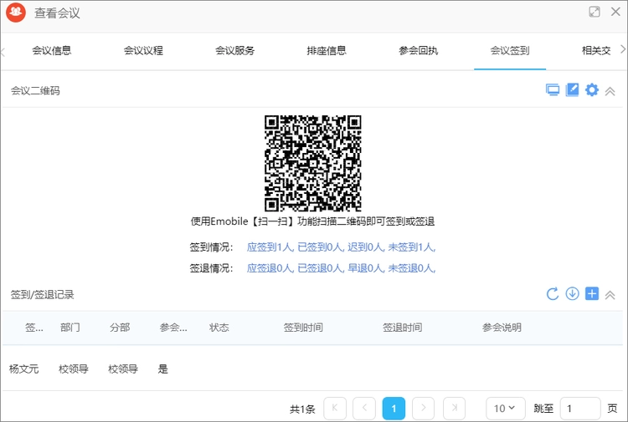This screenshot has width=628, height=422.
Task: Collapse the 会议二维码 section
Action: pos(610,91)
